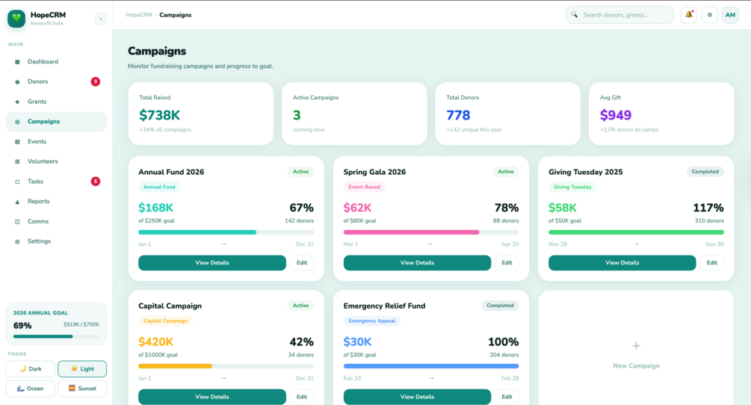Click the HopeCRM green heart logo

[x=16, y=19]
